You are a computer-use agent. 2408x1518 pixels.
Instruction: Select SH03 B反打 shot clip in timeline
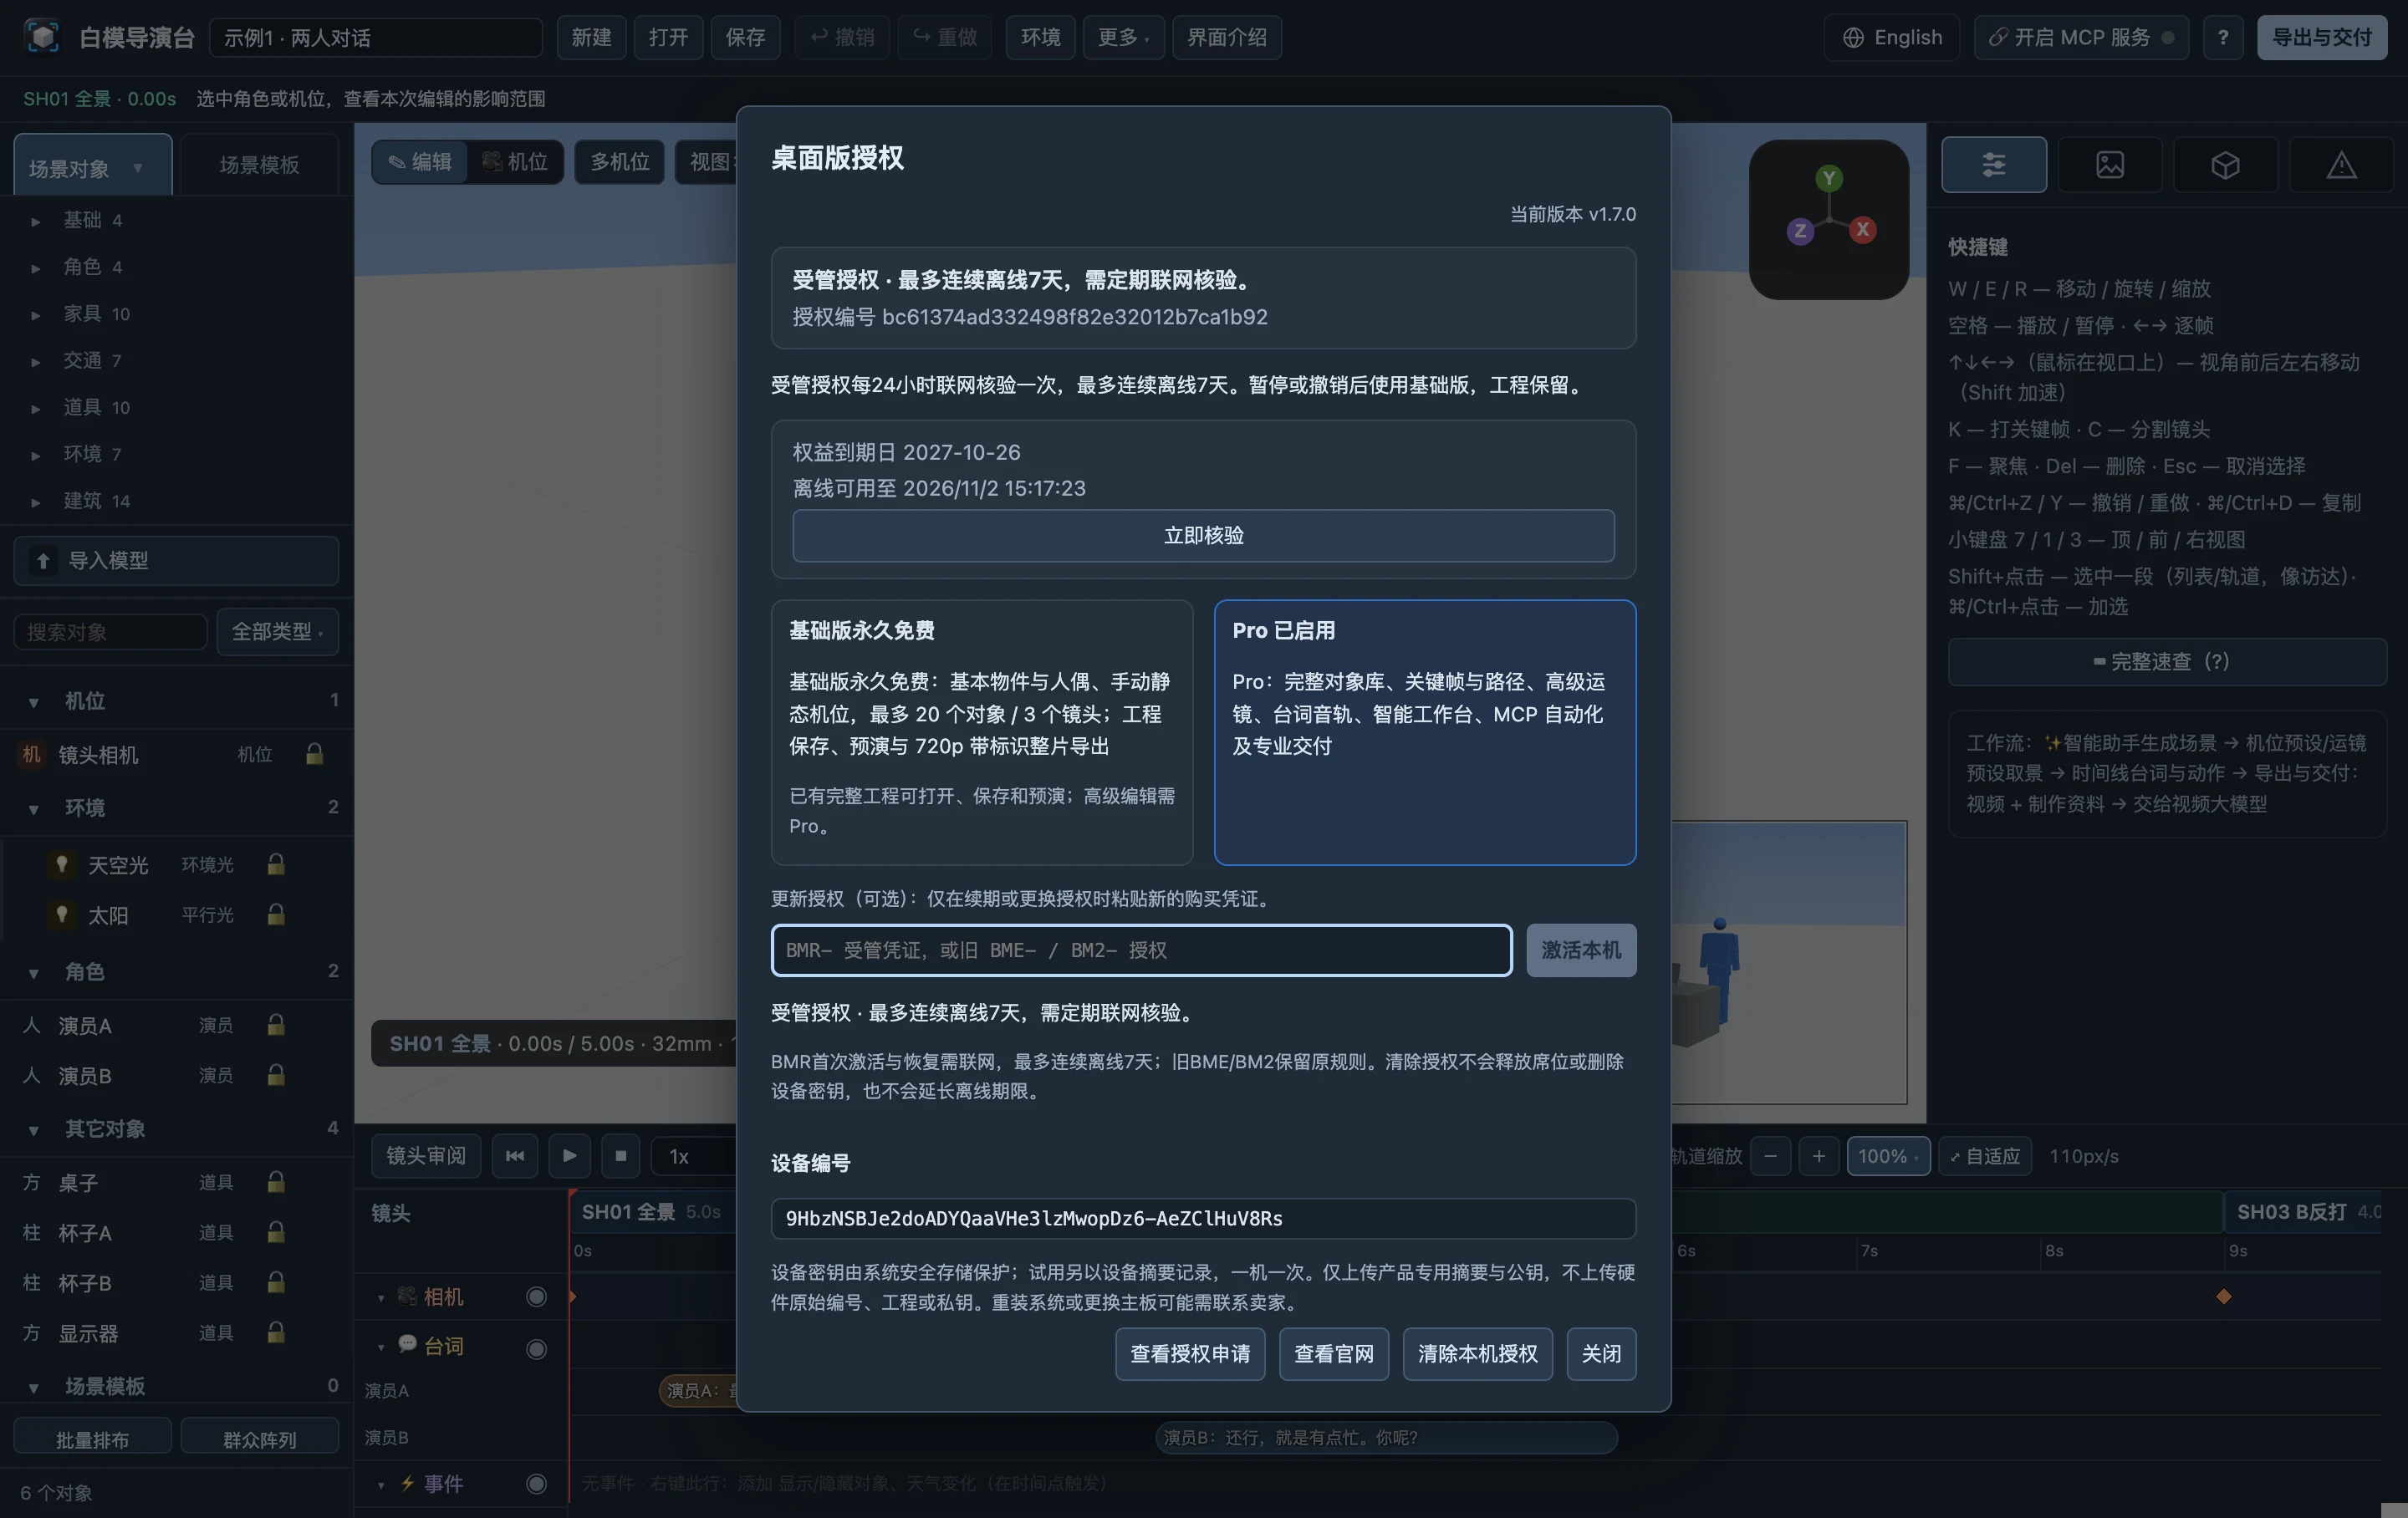2303,1212
